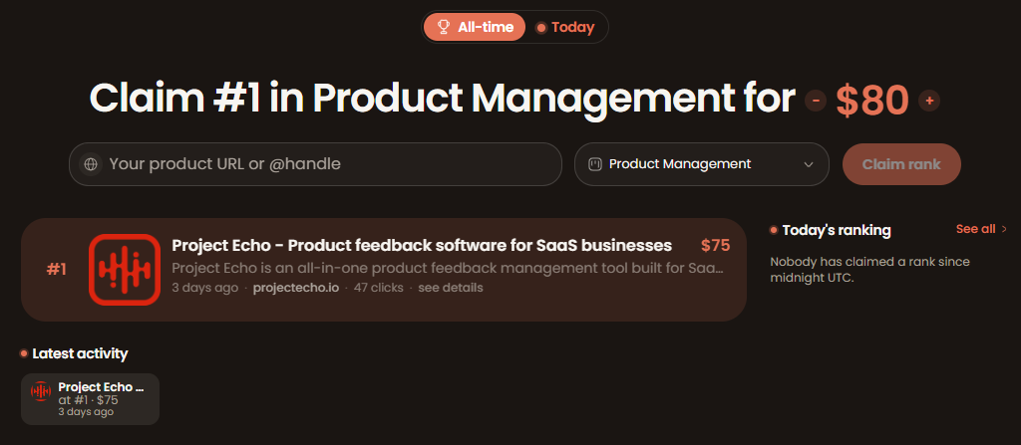Click the Claim rank button
Image resolution: width=1021 pixels, height=445 pixels.
901,164
